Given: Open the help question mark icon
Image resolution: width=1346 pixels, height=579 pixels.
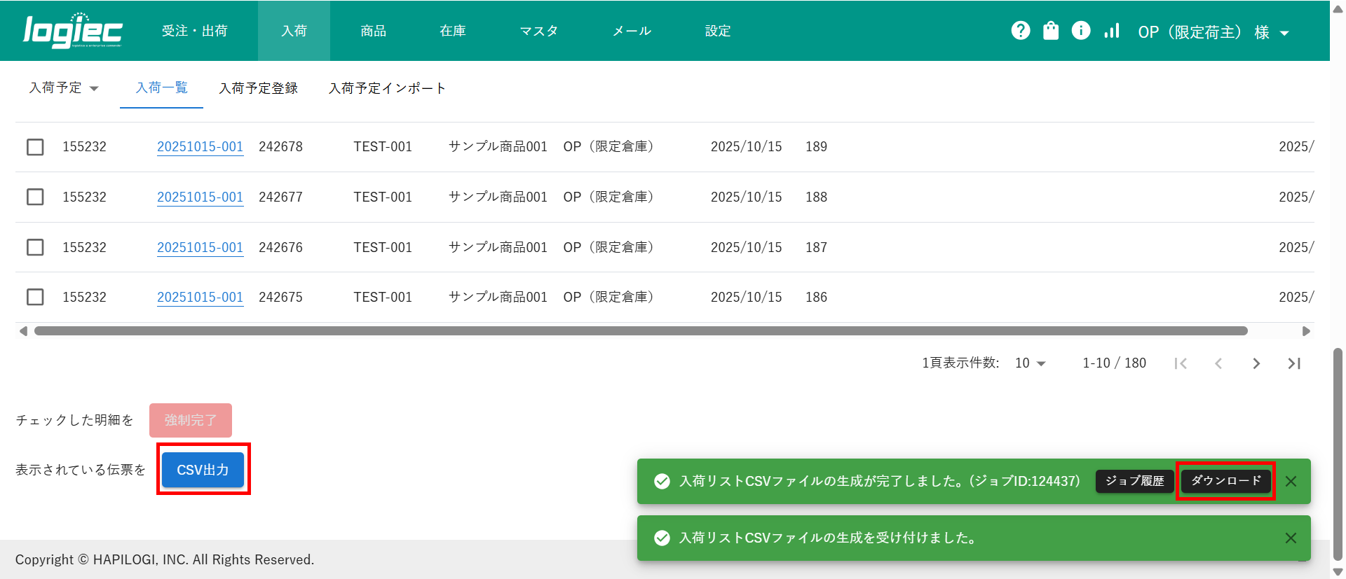Looking at the screenshot, I should [x=1021, y=31].
